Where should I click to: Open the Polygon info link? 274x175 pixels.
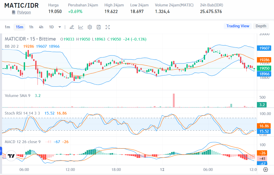[x=24, y=12]
